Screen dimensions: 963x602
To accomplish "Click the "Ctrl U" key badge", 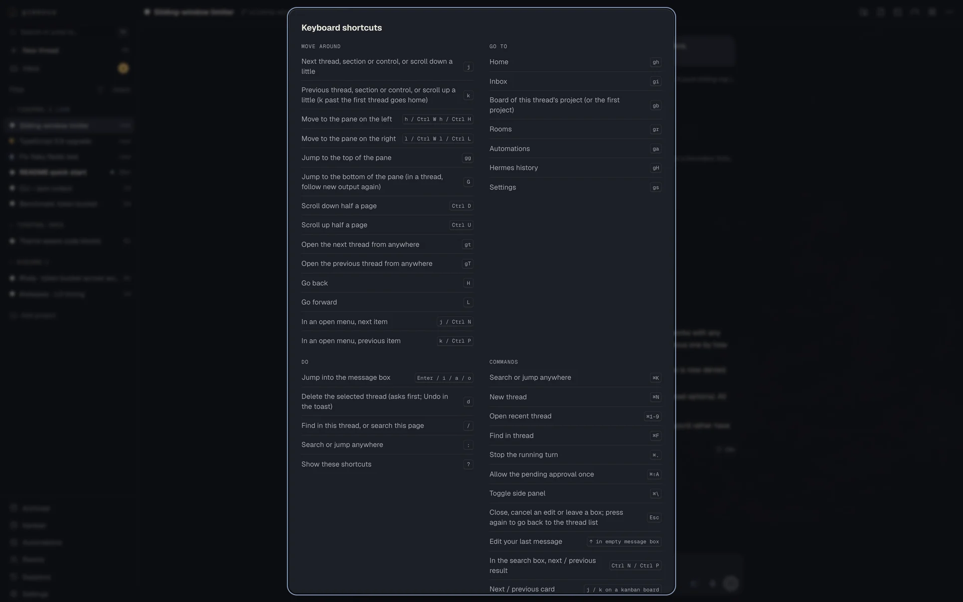I will (x=461, y=225).
